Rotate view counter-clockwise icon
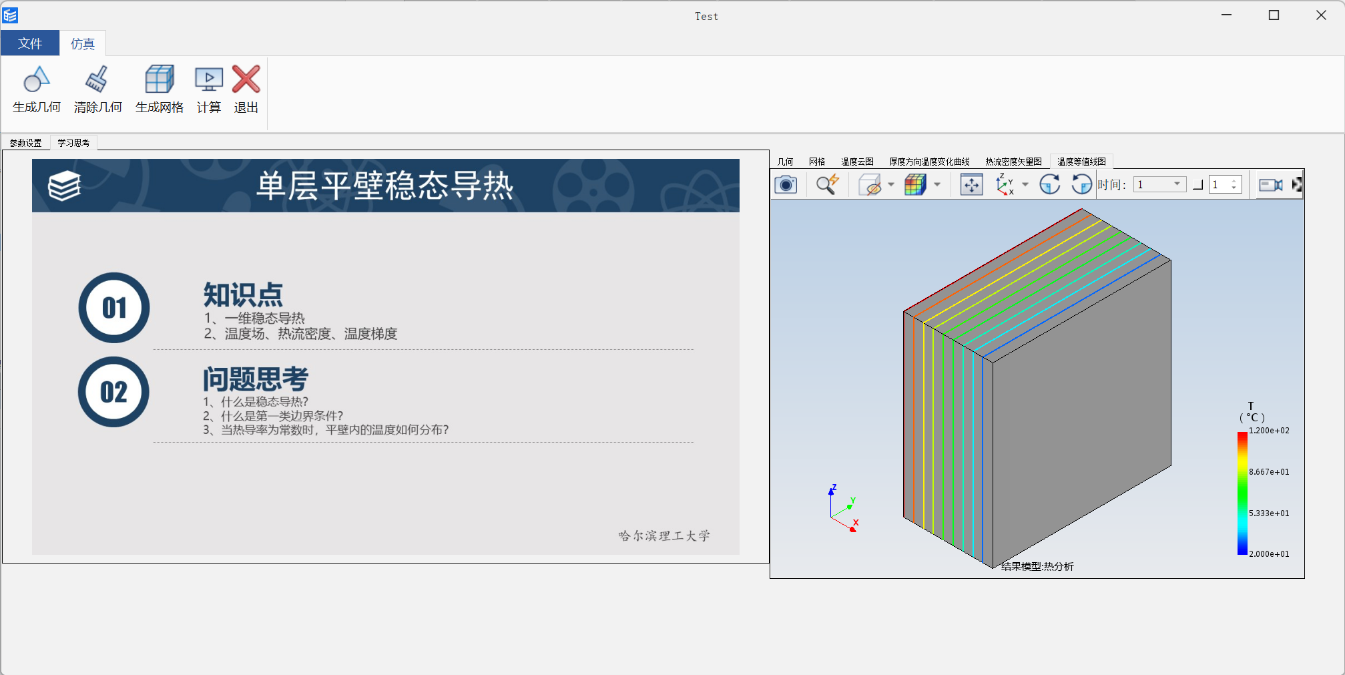1345x675 pixels. [x=1081, y=184]
